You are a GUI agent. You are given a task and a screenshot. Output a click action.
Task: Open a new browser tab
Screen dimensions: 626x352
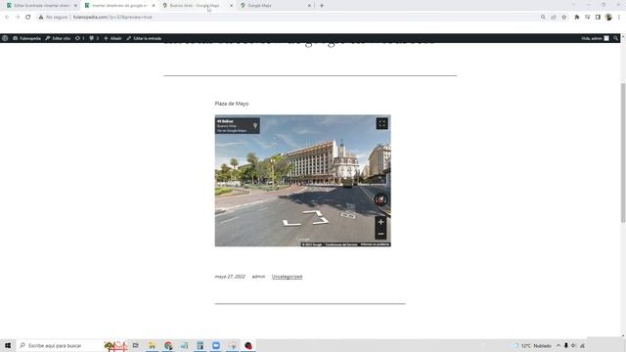tap(322, 6)
